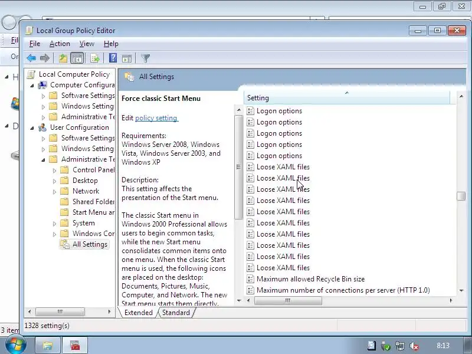Click the settings list horizontal scrollbar thumb

click(x=288, y=300)
